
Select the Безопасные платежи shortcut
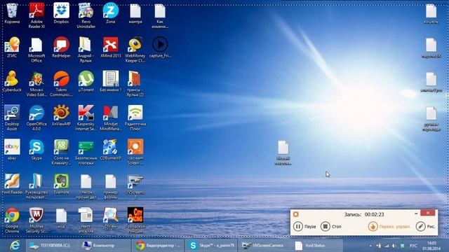point(86,153)
